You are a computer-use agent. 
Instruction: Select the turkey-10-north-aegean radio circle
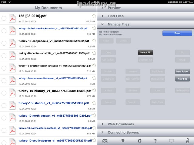(x=4, y=118)
